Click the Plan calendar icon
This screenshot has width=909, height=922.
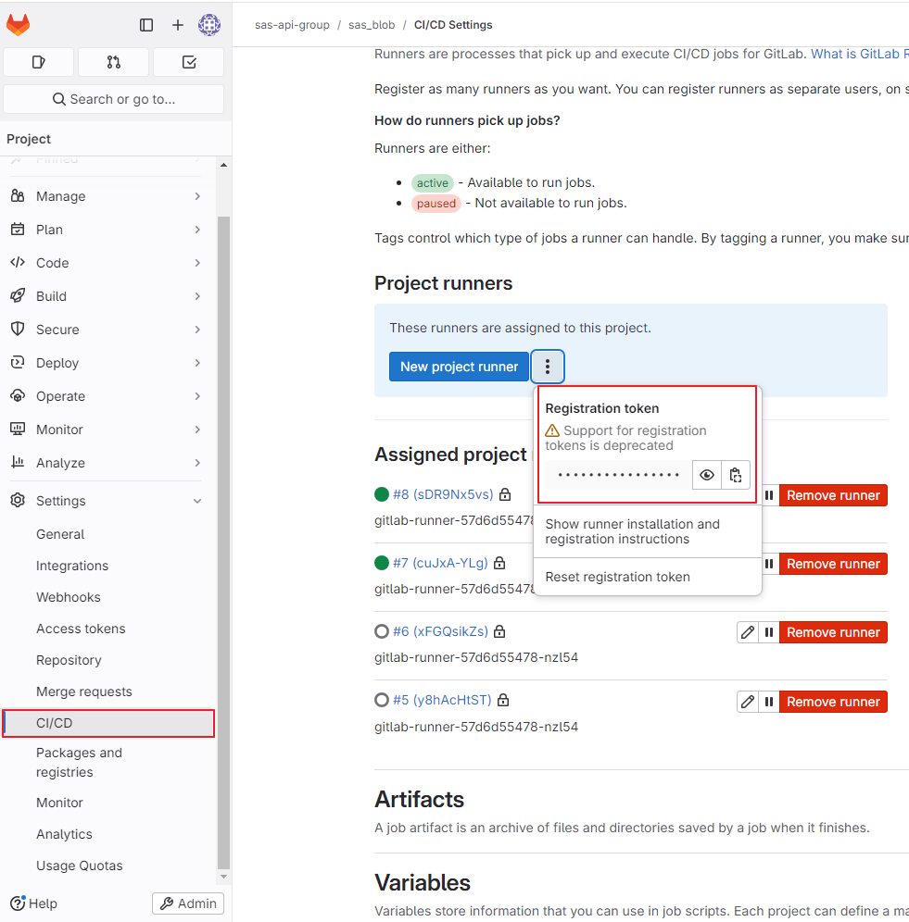coord(18,230)
